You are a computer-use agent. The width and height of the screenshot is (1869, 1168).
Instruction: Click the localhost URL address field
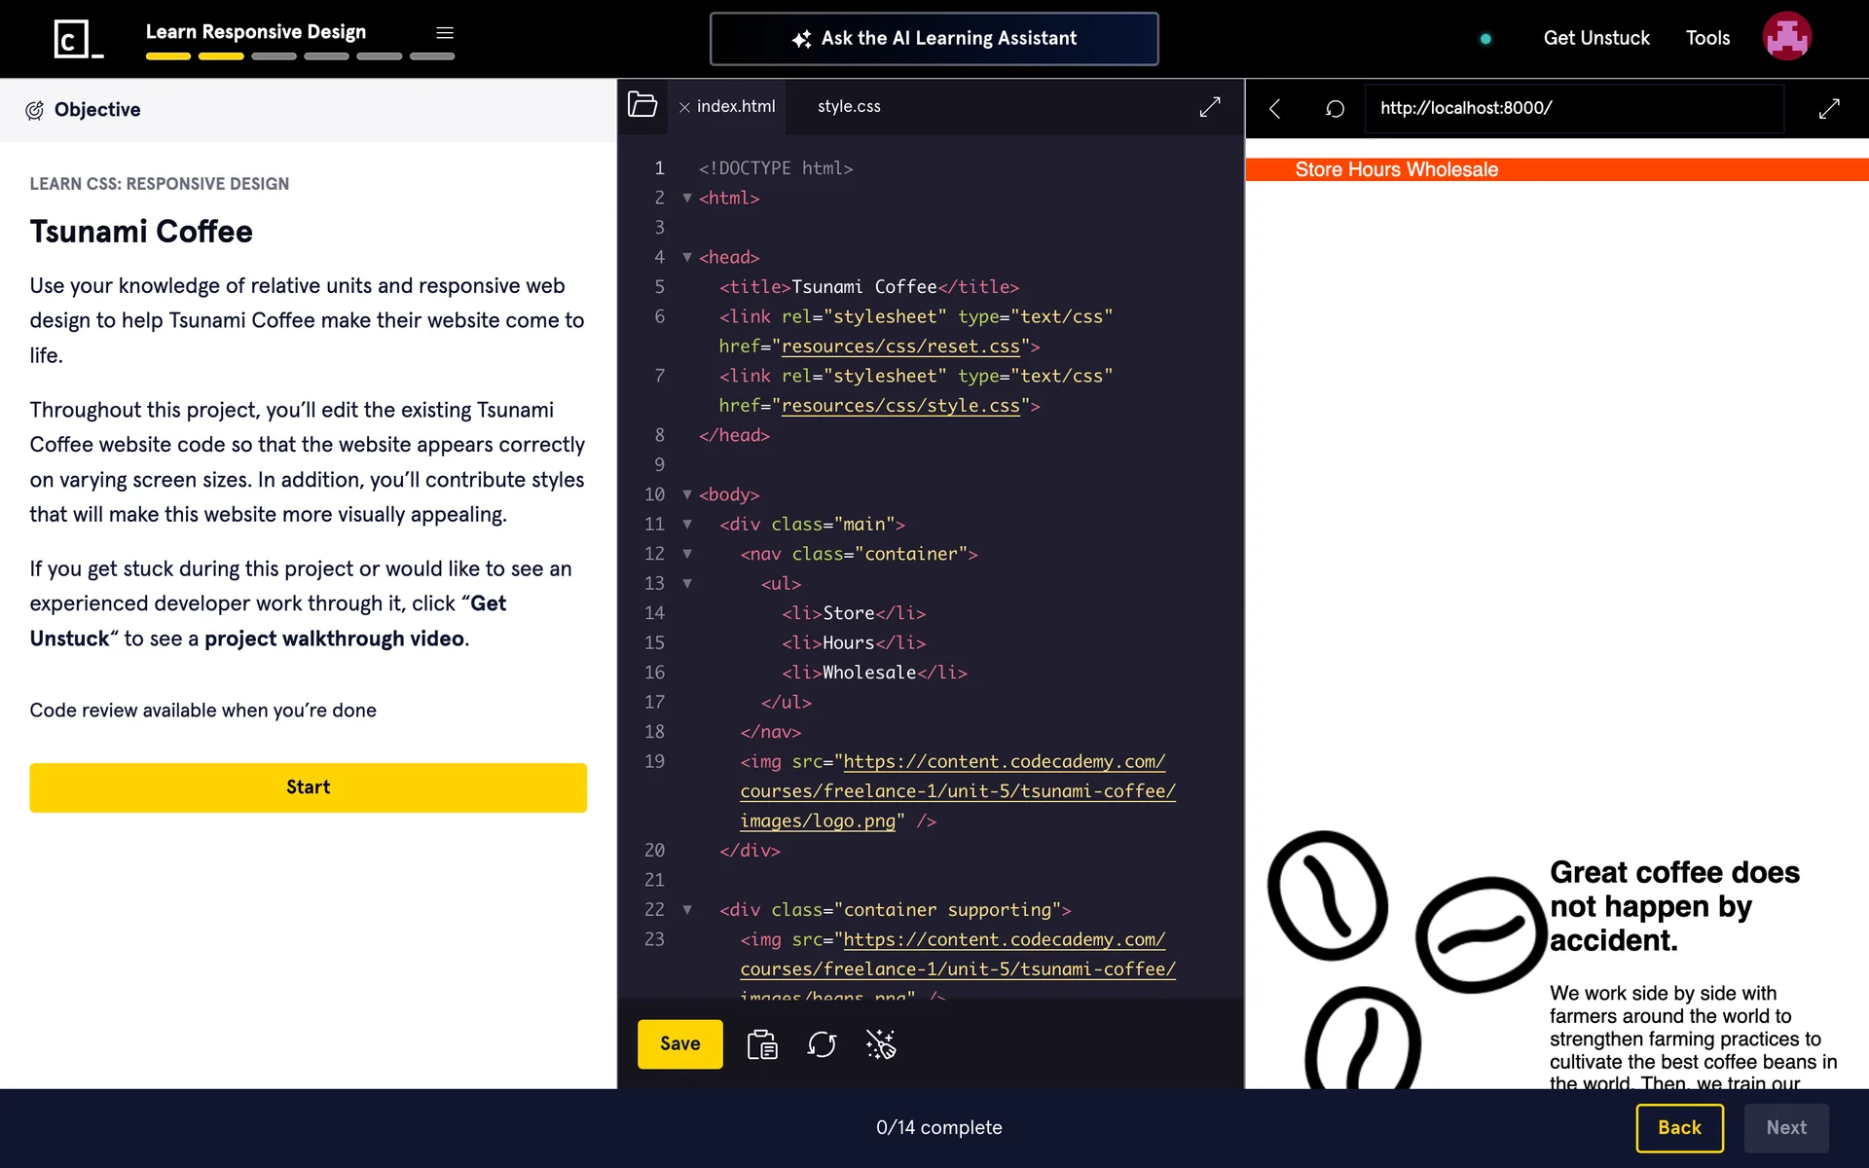(x=1572, y=108)
